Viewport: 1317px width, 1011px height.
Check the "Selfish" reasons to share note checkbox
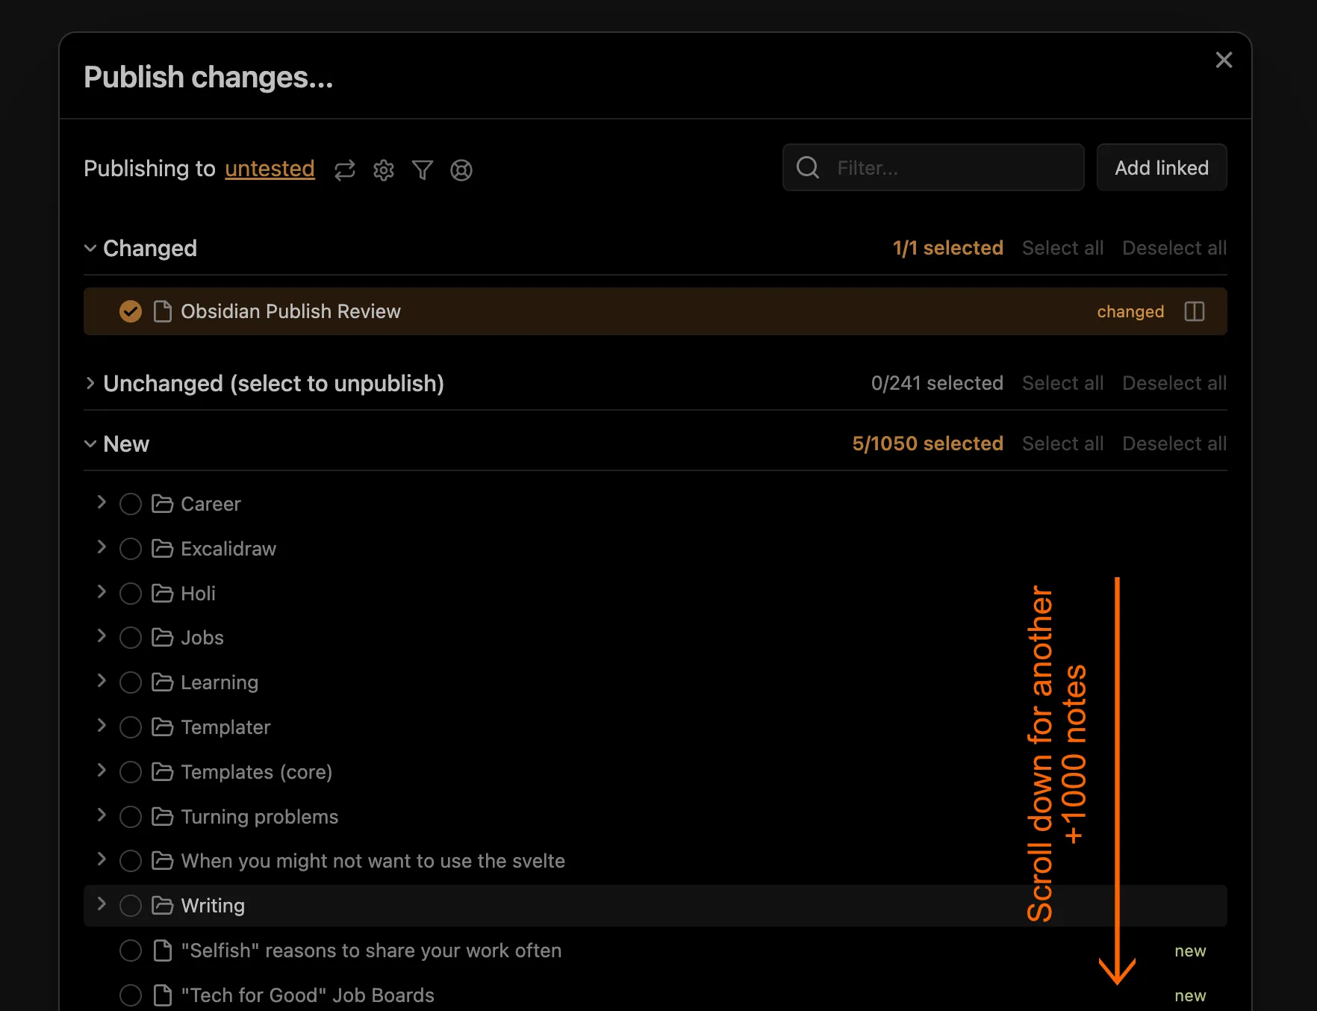point(131,951)
